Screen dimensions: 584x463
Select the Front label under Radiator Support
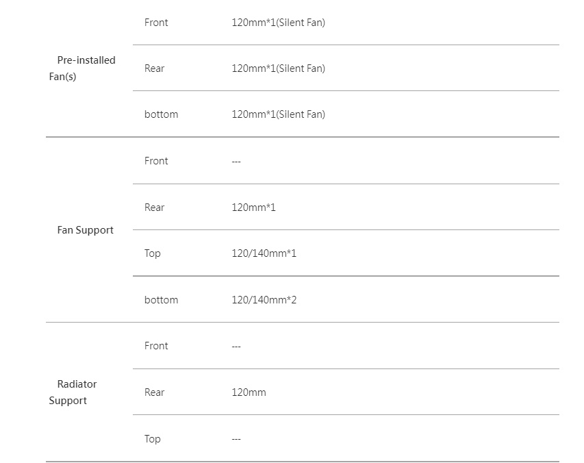click(156, 346)
